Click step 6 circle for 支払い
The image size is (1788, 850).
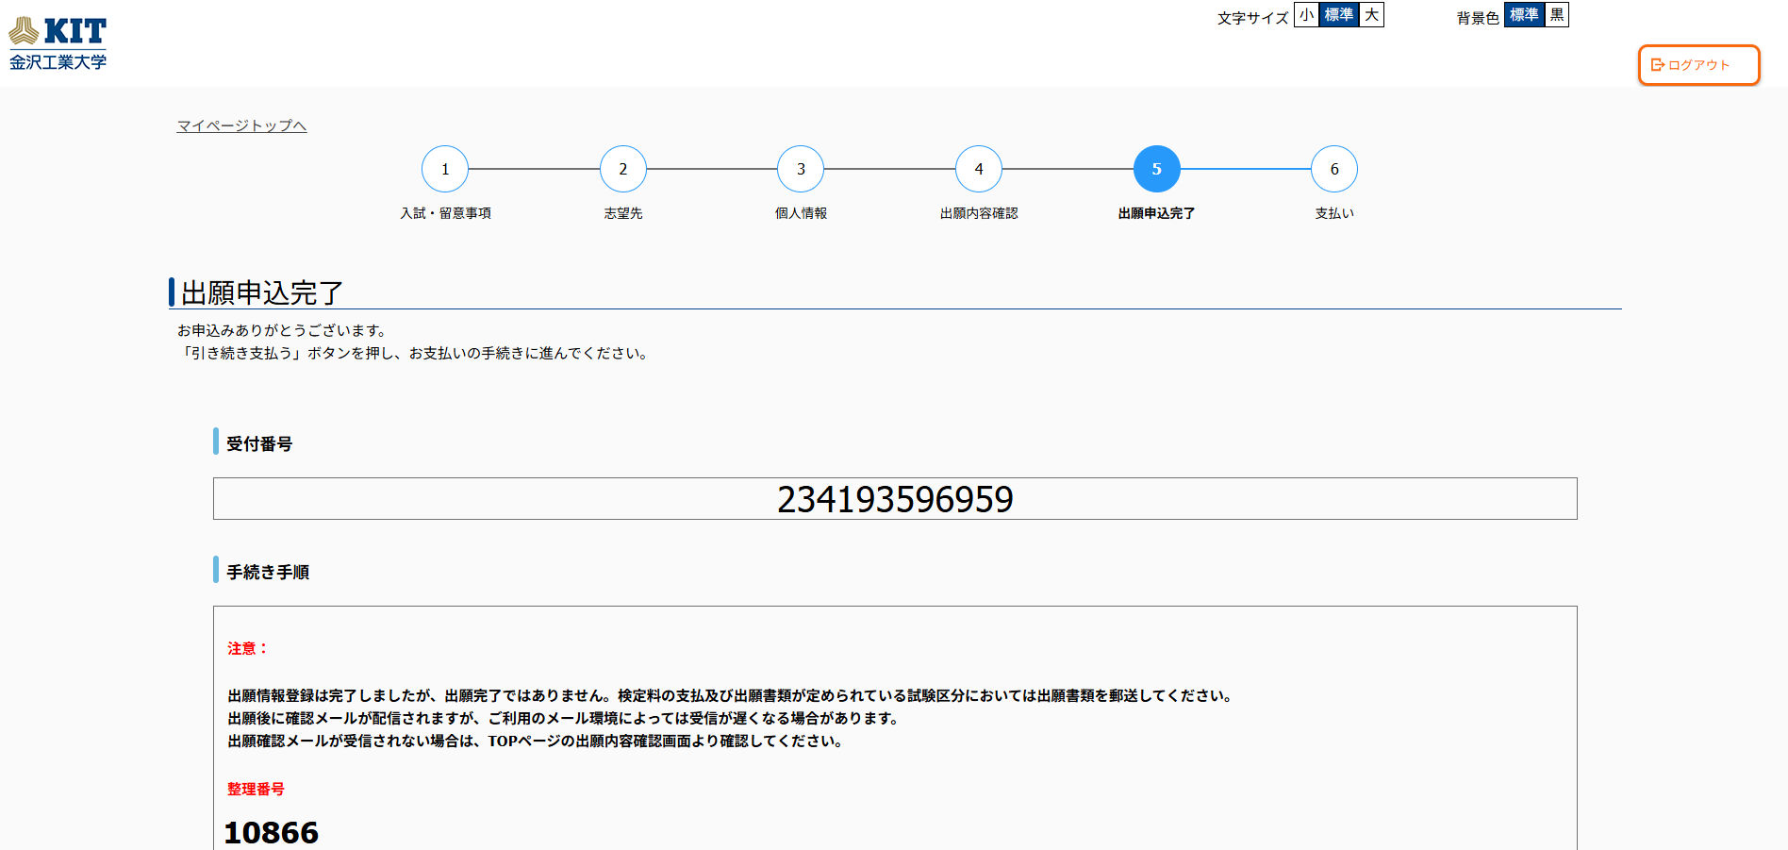pos(1334,169)
